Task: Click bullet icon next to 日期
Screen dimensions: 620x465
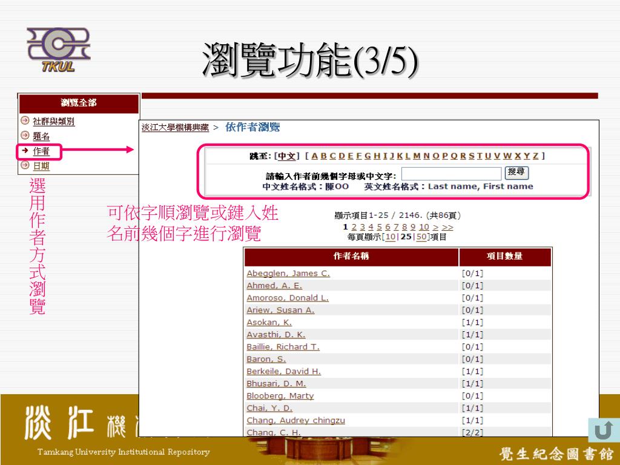Action: [x=25, y=165]
